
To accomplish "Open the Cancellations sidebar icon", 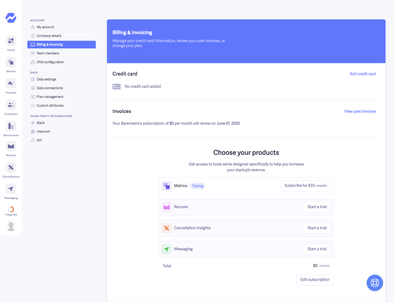I will point(11,167).
